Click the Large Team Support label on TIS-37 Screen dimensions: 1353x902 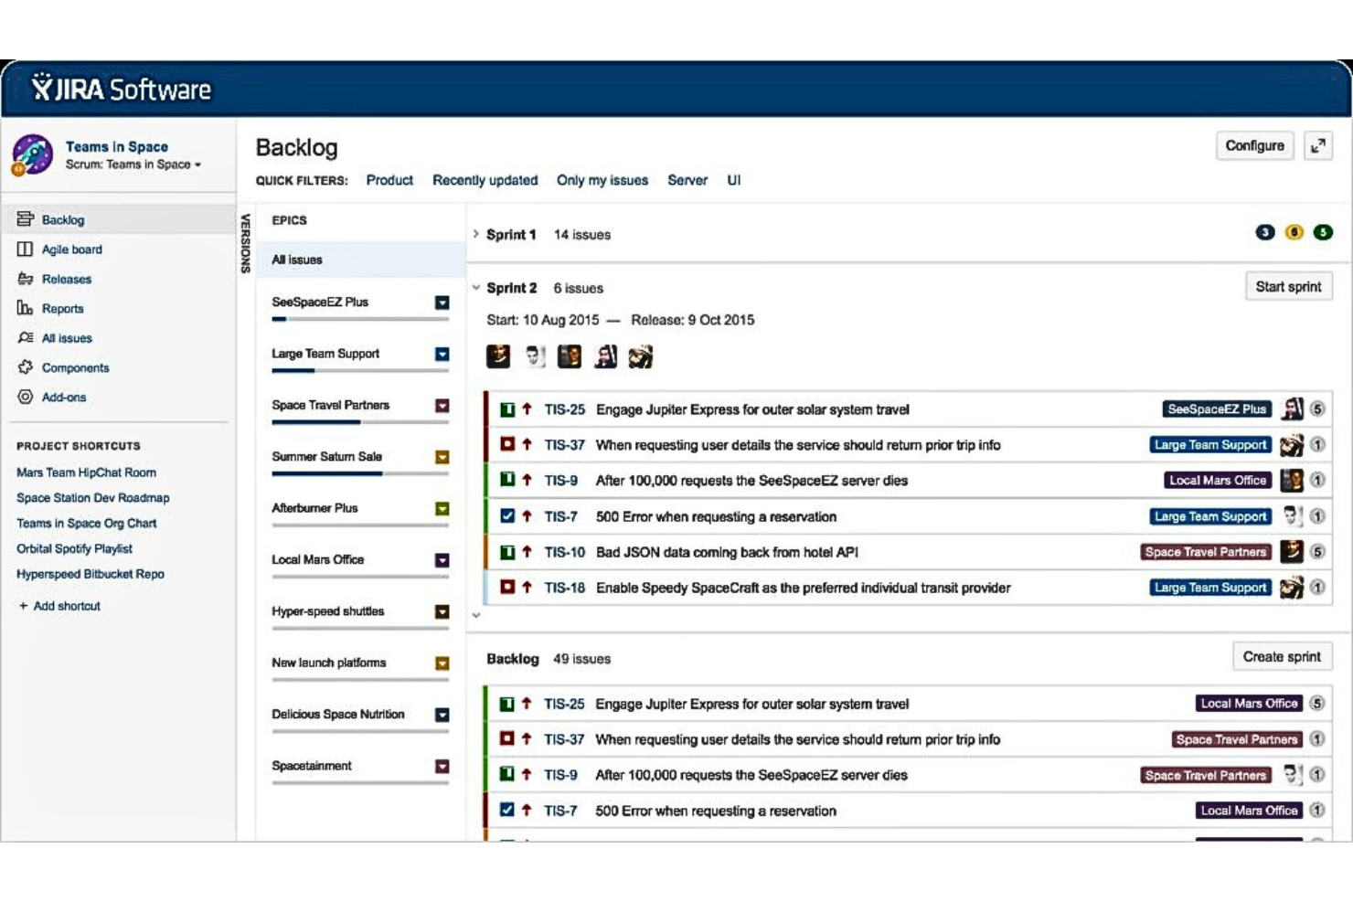pyautogui.click(x=1210, y=444)
